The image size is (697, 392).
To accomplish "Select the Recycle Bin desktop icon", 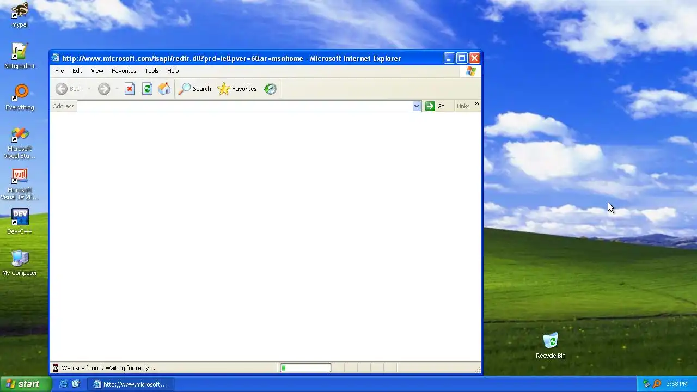I will (551, 346).
